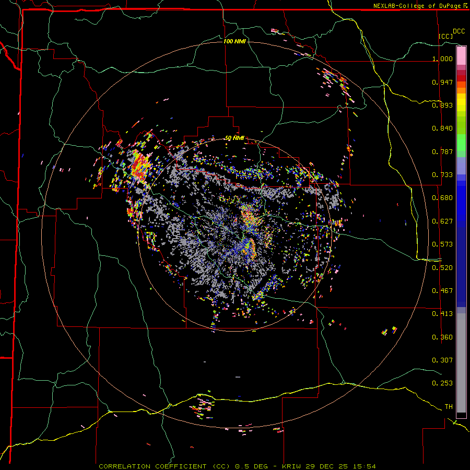The image size is (470, 470).
Task: Select the 0.467 legend value
Action: [x=442, y=291]
